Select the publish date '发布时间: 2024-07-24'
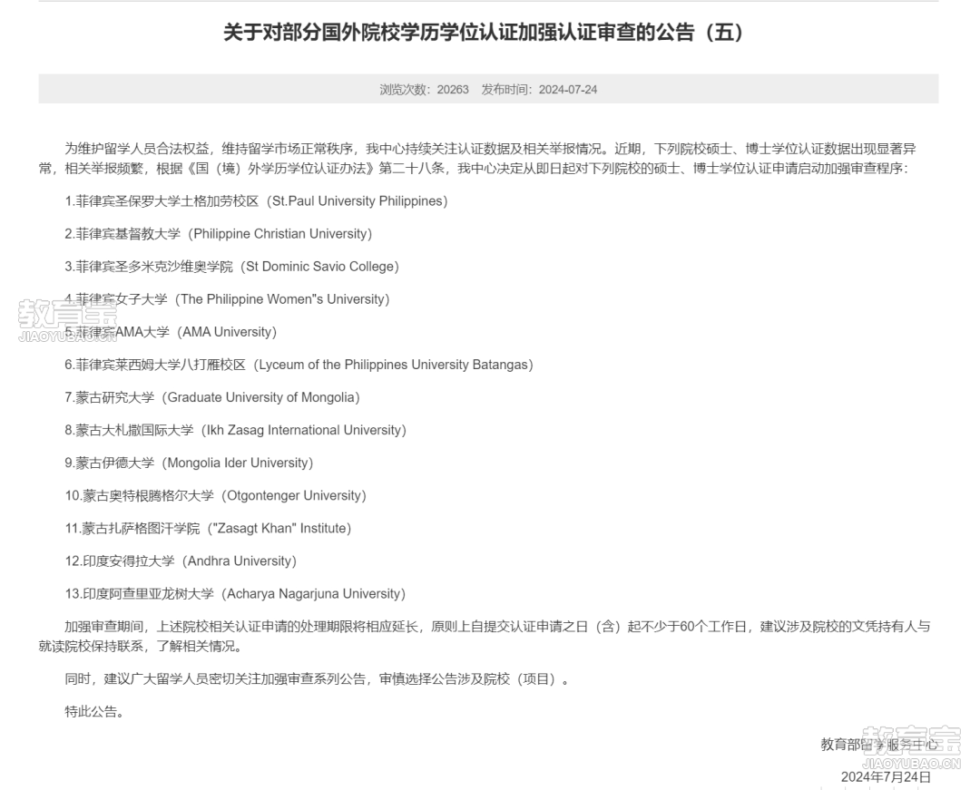980x790 pixels. [x=539, y=89]
